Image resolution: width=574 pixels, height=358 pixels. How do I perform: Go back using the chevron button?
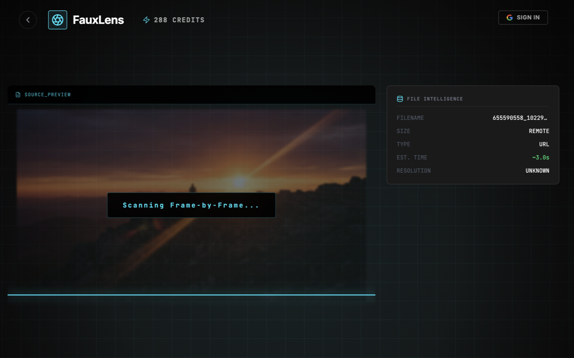pyautogui.click(x=28, y=20)
